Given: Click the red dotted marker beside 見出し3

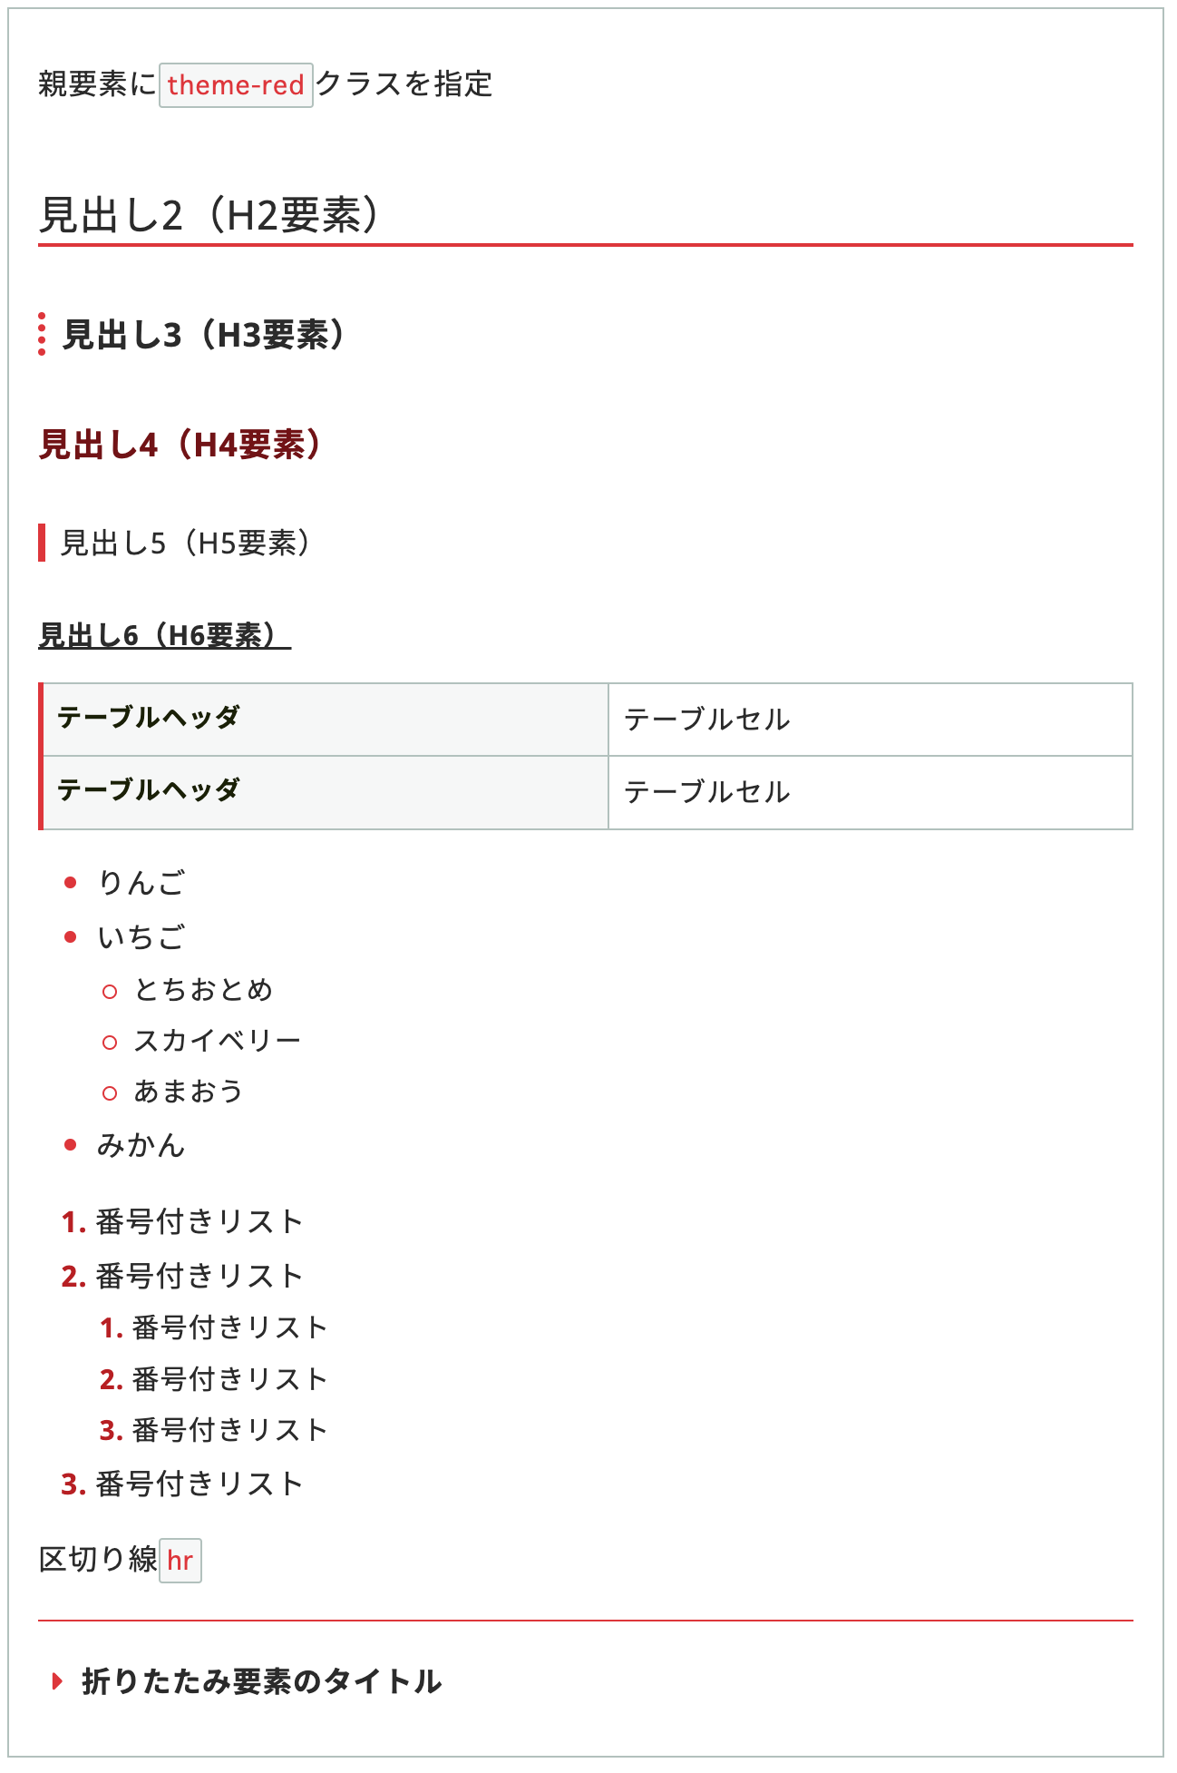Looking at the screenshot, I should (x=42, y=334).
